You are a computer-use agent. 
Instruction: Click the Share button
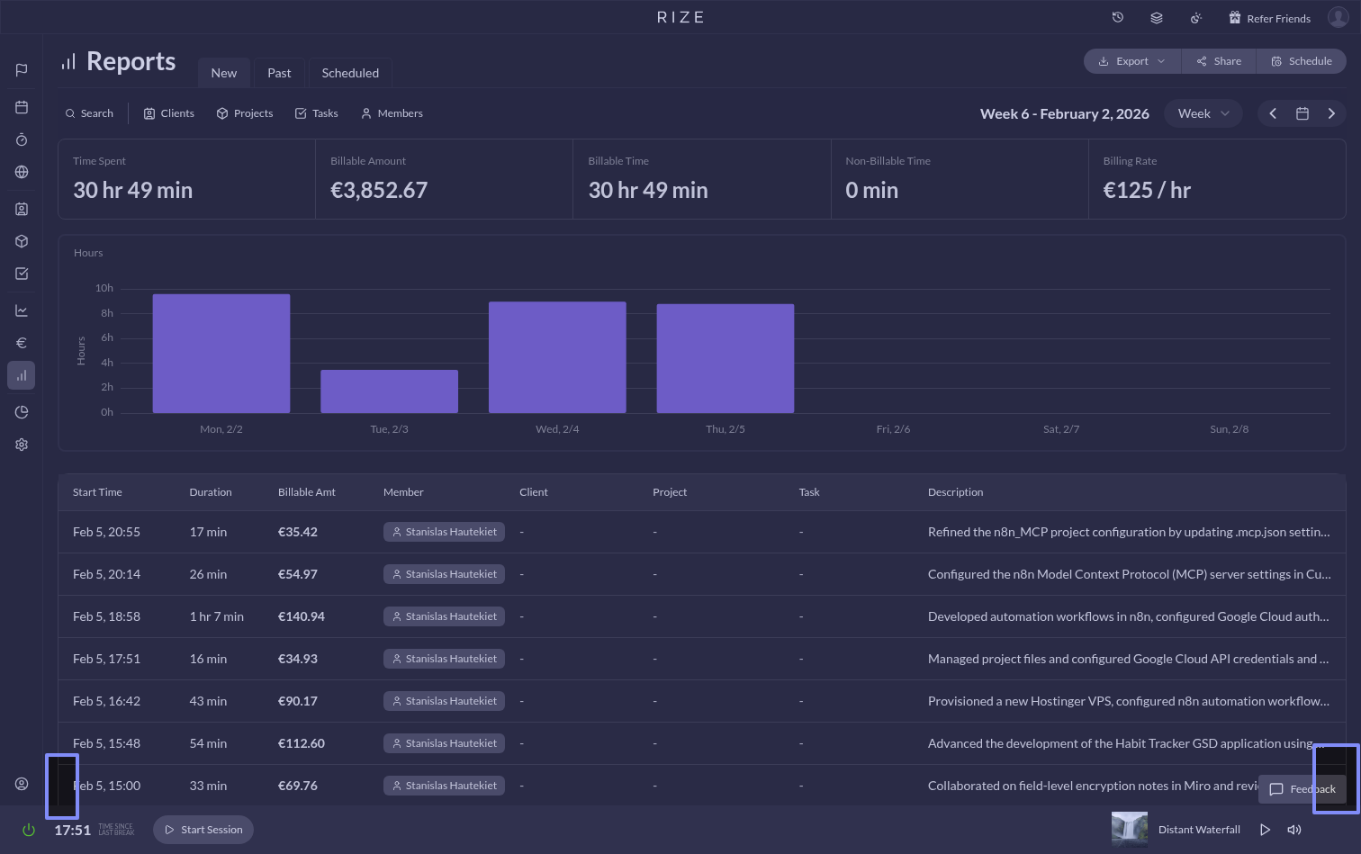1219,61
